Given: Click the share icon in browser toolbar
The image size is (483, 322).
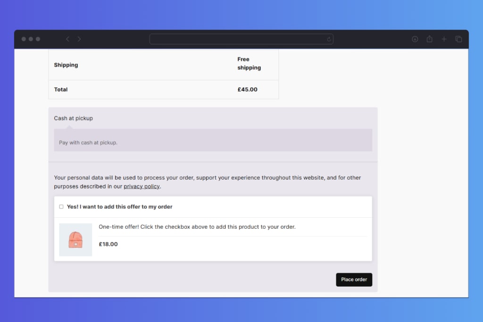Looking at the screenshot, I should pyautogui.click(x=429, y=39).
